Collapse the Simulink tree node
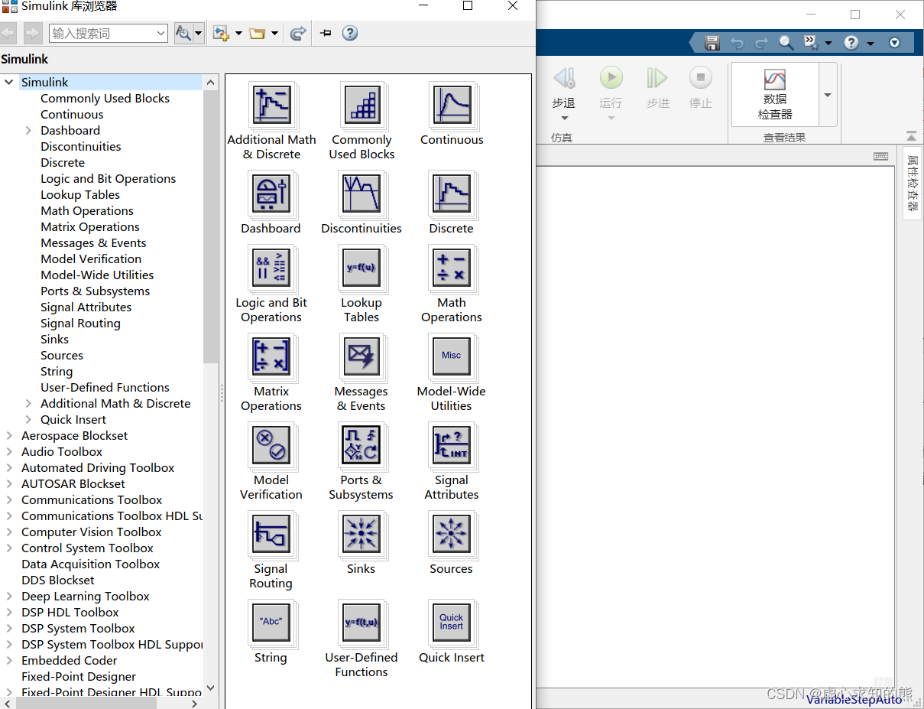 point(9,83)
